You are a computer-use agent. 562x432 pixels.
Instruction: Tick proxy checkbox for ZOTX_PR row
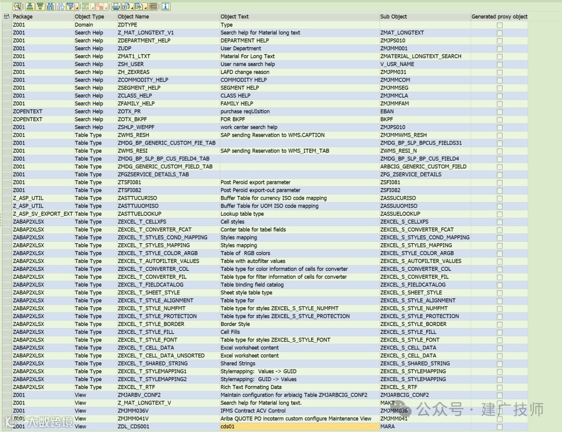point(500,112)
